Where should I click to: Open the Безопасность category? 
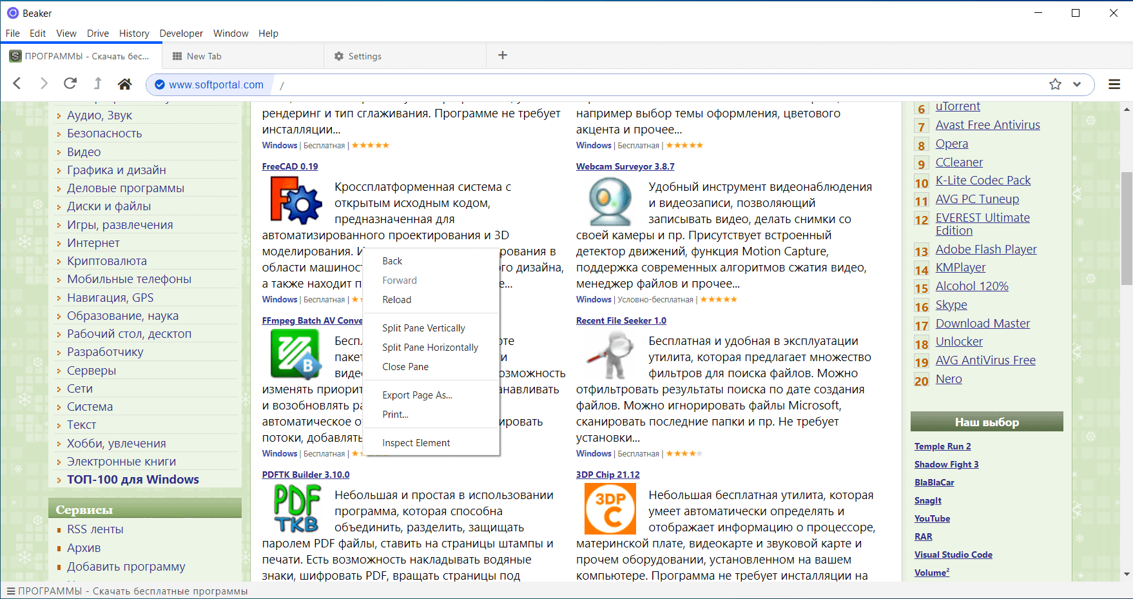104,133
